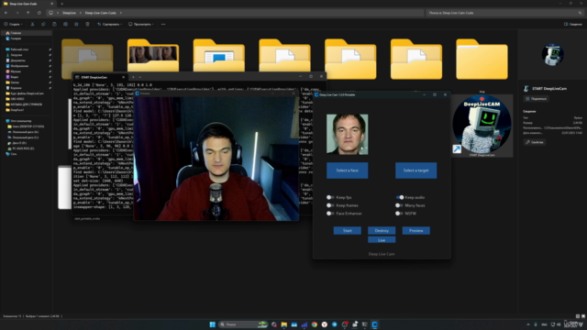
Task: Select the START DeepLiveCam shortcut in Explorer
Action: [482, 126]
